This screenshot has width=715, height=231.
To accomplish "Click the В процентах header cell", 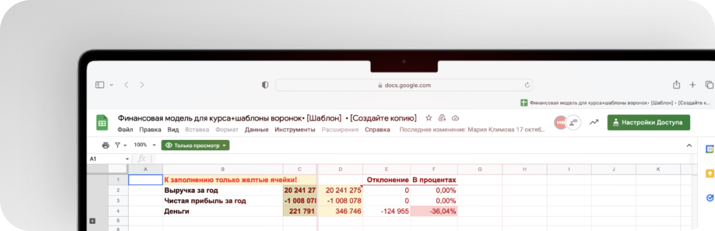I will (434, 180).
